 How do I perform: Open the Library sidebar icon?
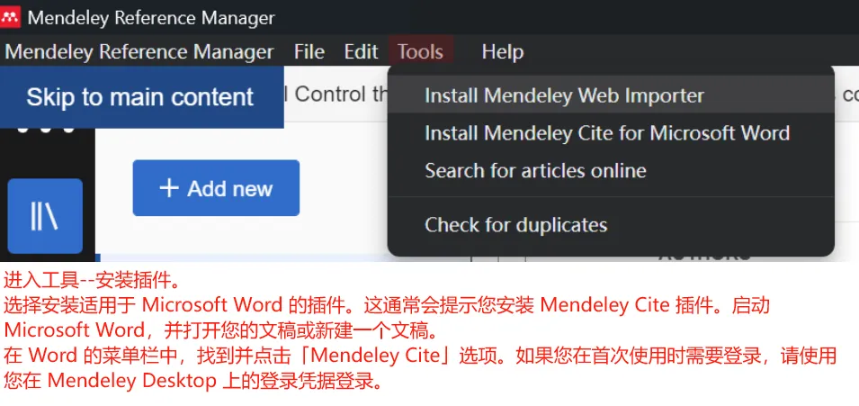click(45, 216)
